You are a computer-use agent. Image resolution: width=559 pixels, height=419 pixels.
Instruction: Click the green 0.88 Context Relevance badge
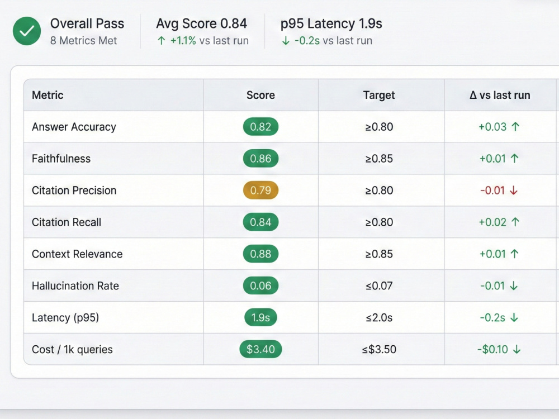tap(260, 254)
